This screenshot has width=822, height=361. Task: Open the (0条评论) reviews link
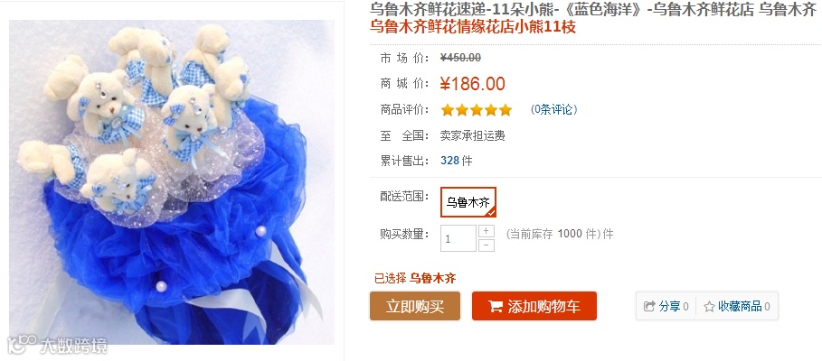tap(554, 110)
